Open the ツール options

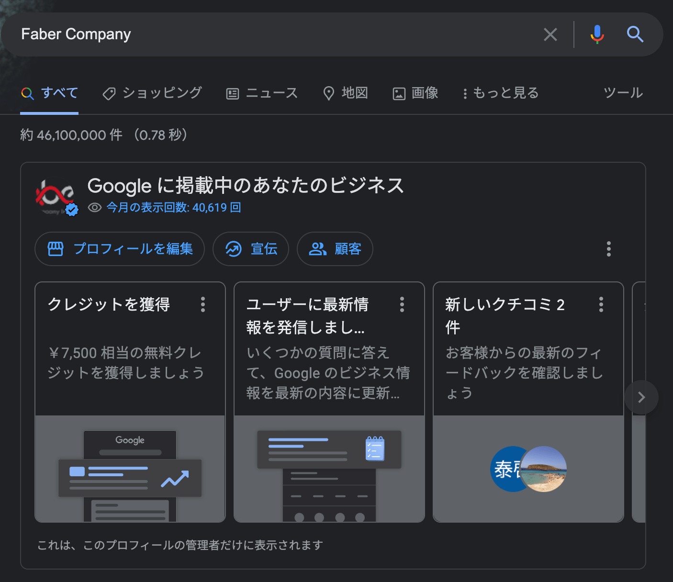[623, 93]
